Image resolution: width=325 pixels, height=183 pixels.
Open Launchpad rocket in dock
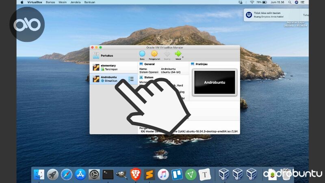53,174
